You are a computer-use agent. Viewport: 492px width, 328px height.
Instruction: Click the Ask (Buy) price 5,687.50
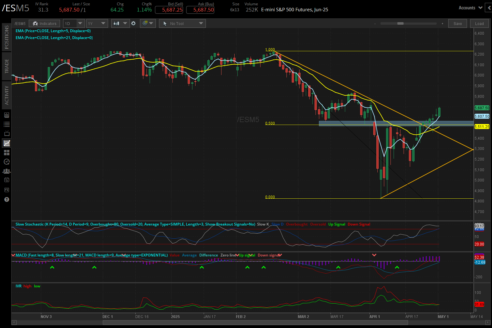click(200, 10)
